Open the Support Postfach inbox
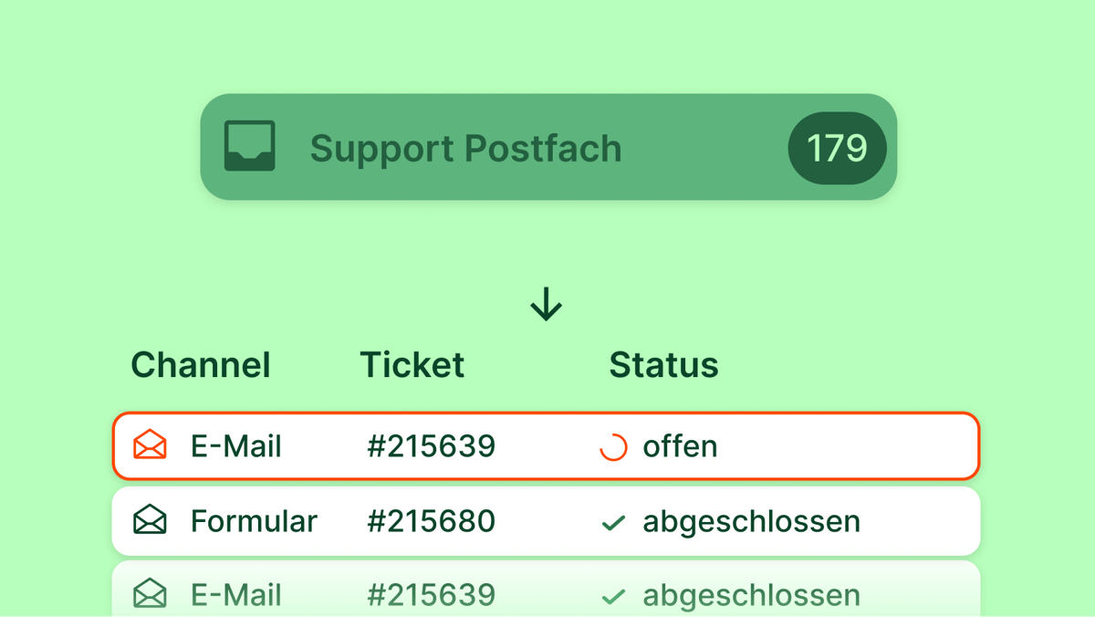1095x617 pixels. 465,148
